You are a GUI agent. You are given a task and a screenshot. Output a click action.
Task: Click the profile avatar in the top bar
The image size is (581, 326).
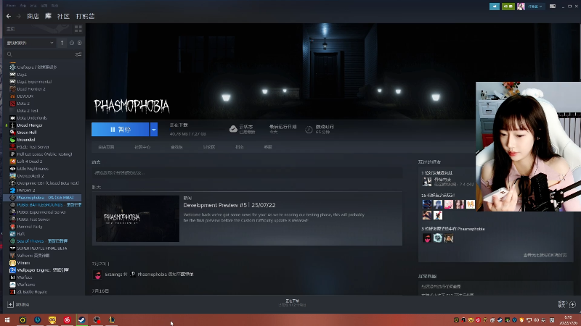point(521,7)
